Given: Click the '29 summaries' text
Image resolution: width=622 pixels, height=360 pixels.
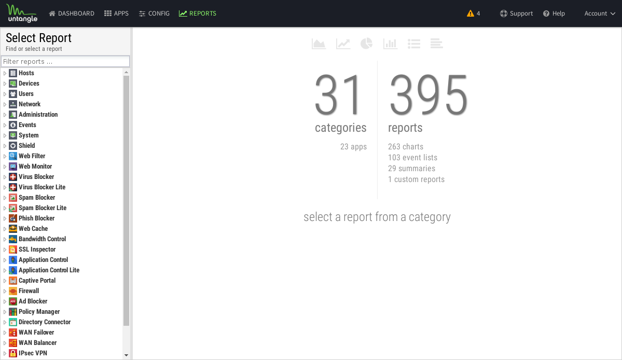Looking at the screenshot, I should coord(411,169).
